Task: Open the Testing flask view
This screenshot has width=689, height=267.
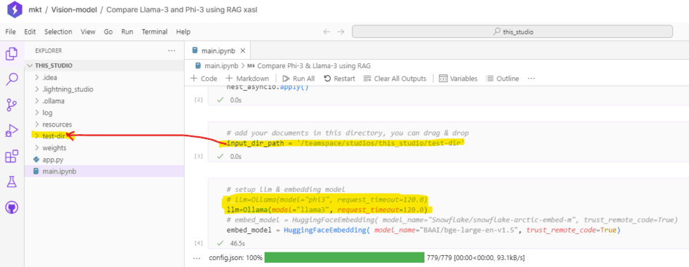Action: point(12,182)
